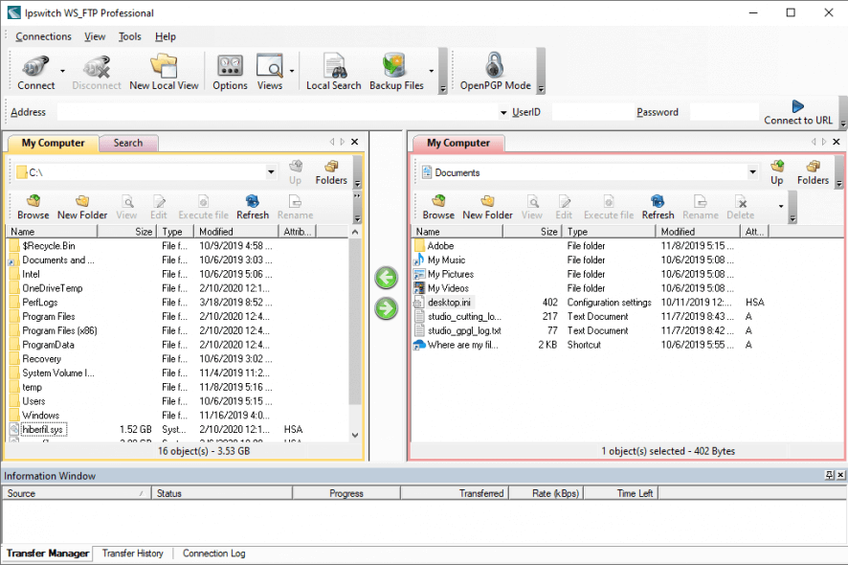Expand the Address history dropdown
848x565 pixels.
pos(503,113)
